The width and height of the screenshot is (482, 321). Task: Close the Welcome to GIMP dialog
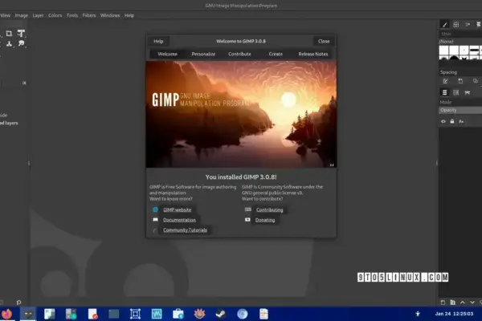324,41
